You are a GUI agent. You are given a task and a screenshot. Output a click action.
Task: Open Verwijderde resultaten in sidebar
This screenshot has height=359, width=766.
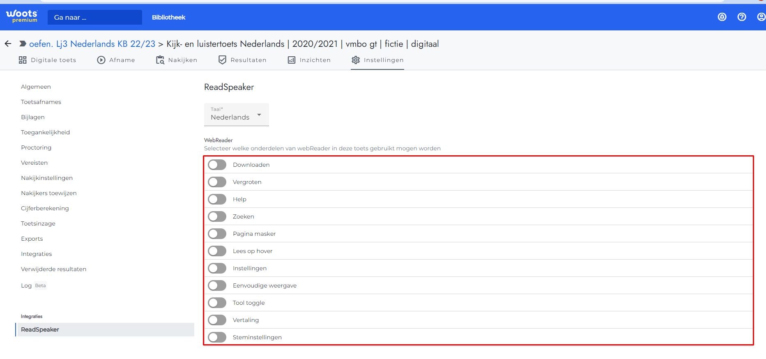(x=54, y=269)
